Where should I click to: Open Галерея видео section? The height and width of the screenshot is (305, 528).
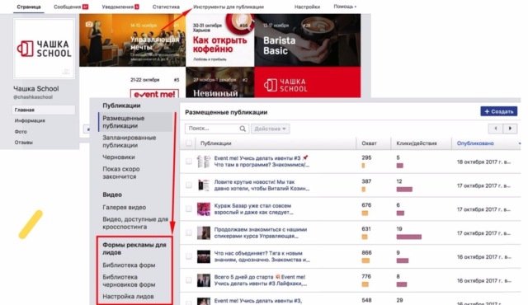coord(124,208)
